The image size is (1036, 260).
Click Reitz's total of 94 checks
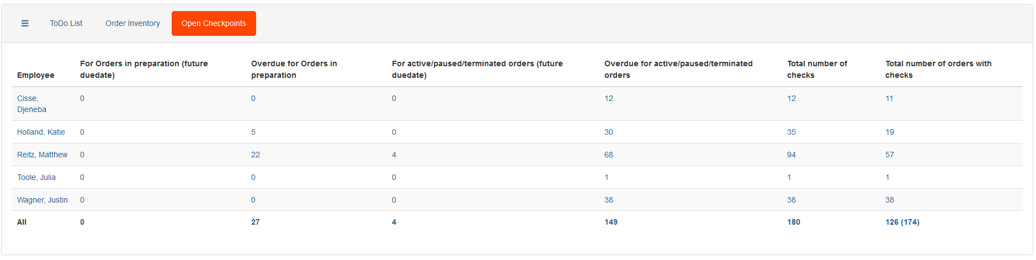click(791, 155)
